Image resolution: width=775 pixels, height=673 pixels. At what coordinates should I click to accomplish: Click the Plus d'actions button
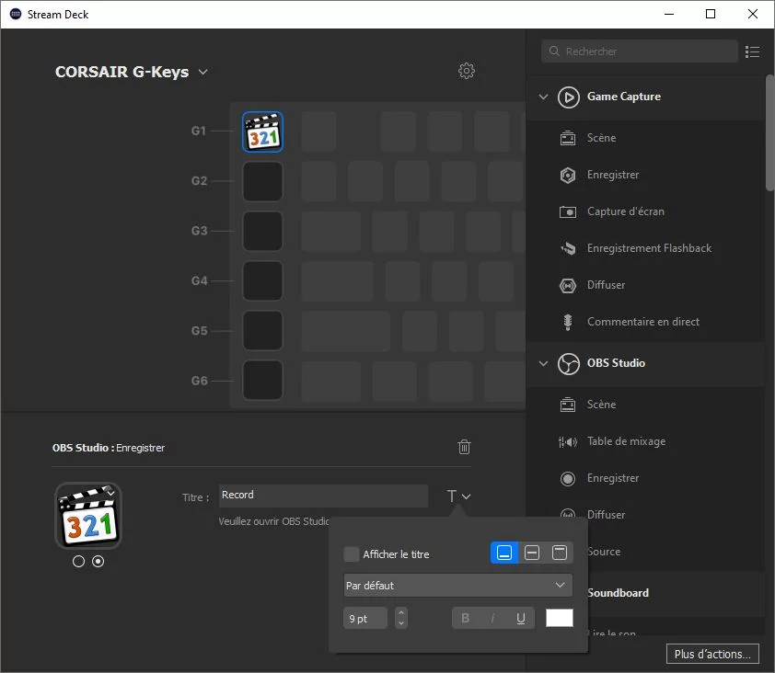click(712, 655)
